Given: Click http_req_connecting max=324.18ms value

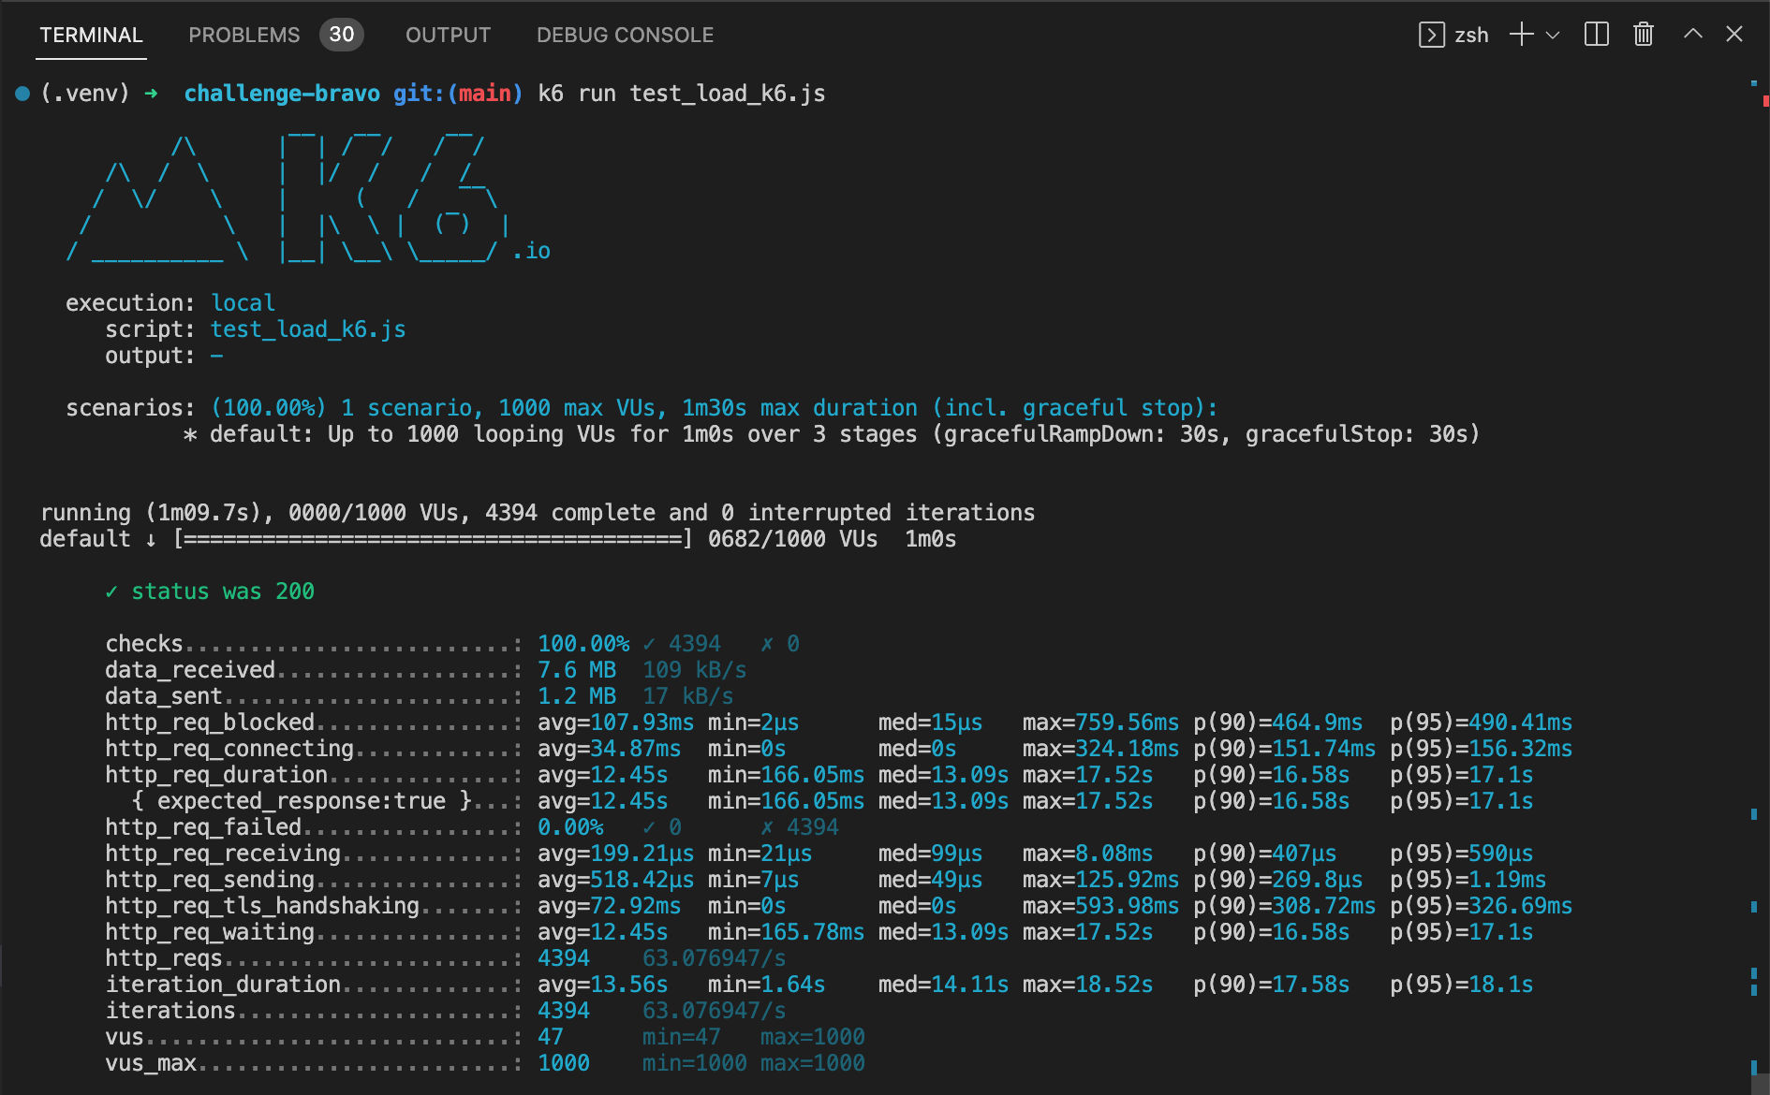Looking at the screenshot, I should [x=1100, y=749].
